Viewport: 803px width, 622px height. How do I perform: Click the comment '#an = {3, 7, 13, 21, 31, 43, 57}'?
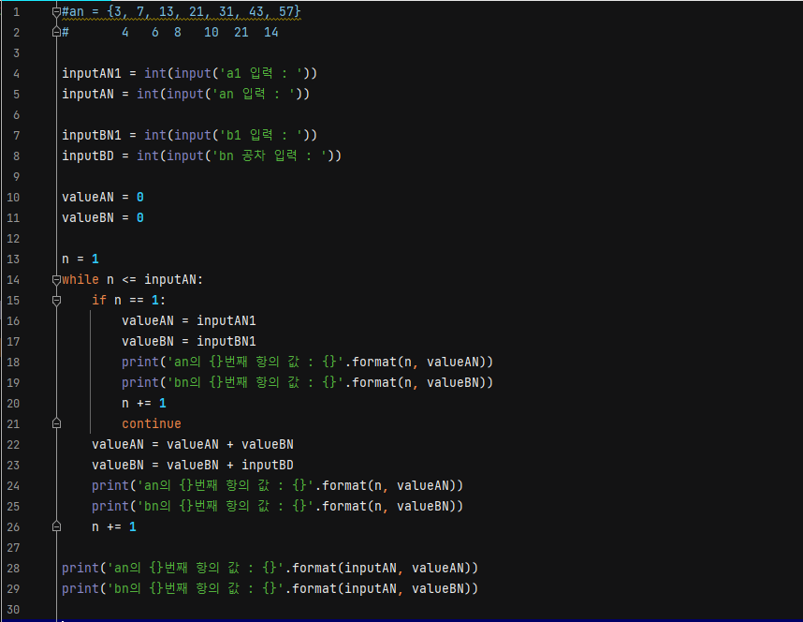point(182,12)
